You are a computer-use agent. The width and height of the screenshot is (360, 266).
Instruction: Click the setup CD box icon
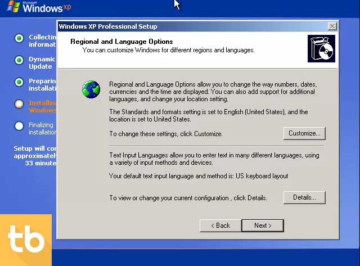tap(321, 49)
